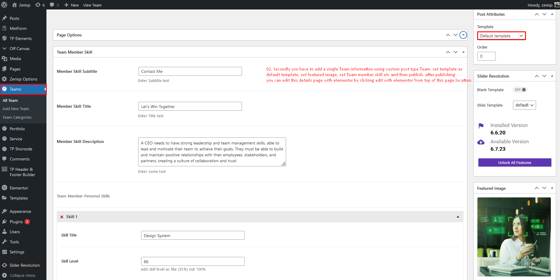Click the Tools wrench icon
Image resolution: width=560 pixels, height=280 pixels.
pyautogui.click(x=4, y=242)
